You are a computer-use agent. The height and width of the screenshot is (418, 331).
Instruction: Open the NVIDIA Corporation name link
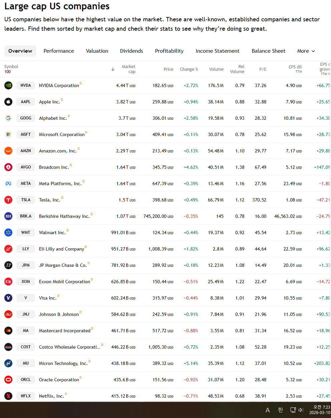(x=59, y=85)
